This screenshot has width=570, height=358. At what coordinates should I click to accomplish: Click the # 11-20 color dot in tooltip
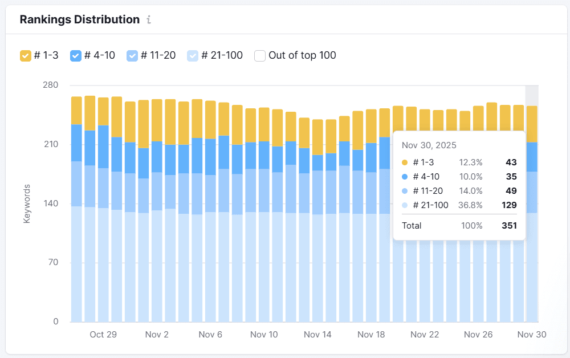tap(405, 191)
